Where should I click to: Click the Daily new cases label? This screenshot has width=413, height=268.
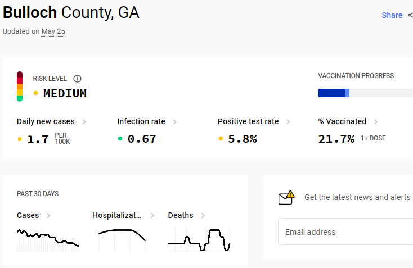coord(46,121)
